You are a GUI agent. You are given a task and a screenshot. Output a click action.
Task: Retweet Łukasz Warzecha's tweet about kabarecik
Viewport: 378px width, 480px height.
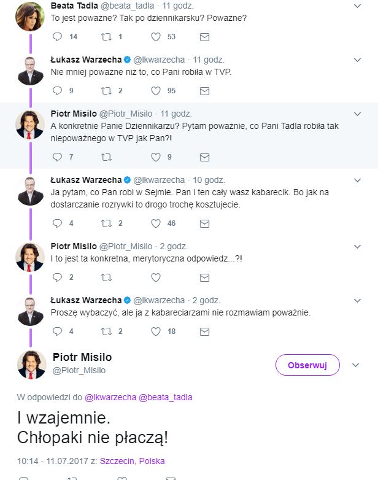pyautogui.click(x=106, y=223)
